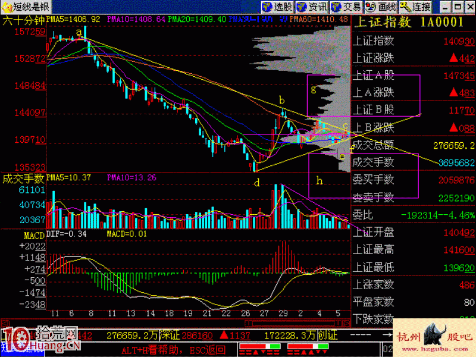
Task: Click the MACD indicator panel label
Action: coord(35,236)
